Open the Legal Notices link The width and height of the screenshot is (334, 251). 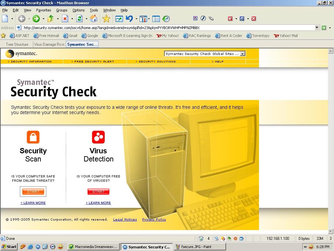click(125, 219)
